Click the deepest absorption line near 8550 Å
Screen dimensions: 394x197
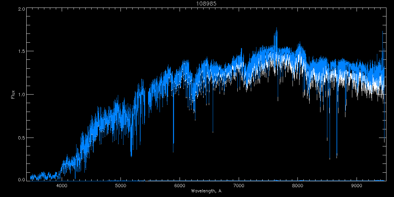[330, 159]
